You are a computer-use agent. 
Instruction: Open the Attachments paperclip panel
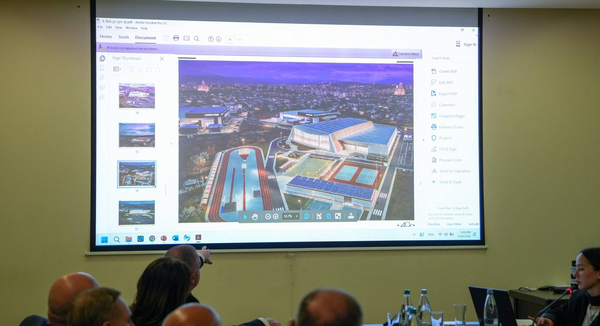tap(102, 77)
